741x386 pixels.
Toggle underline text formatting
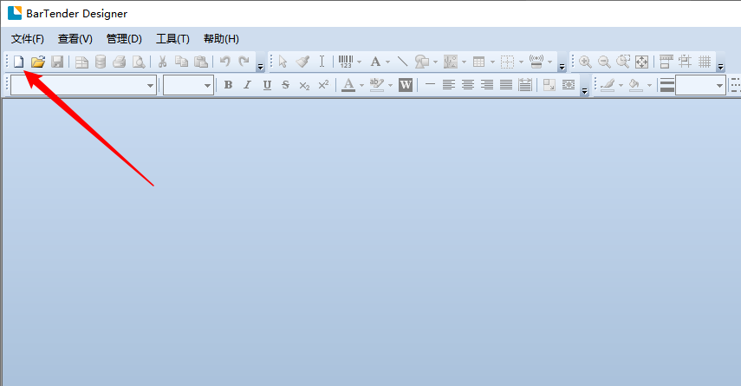click(266, 85)
